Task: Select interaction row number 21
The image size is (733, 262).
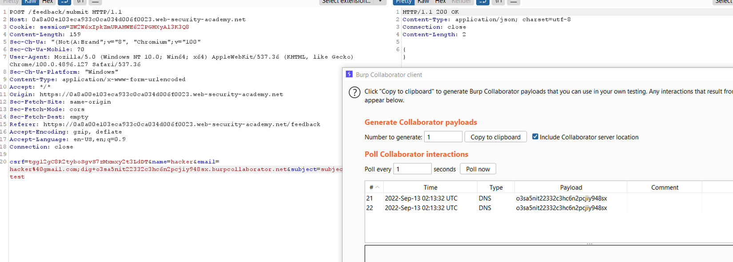Action: [549, 198]
